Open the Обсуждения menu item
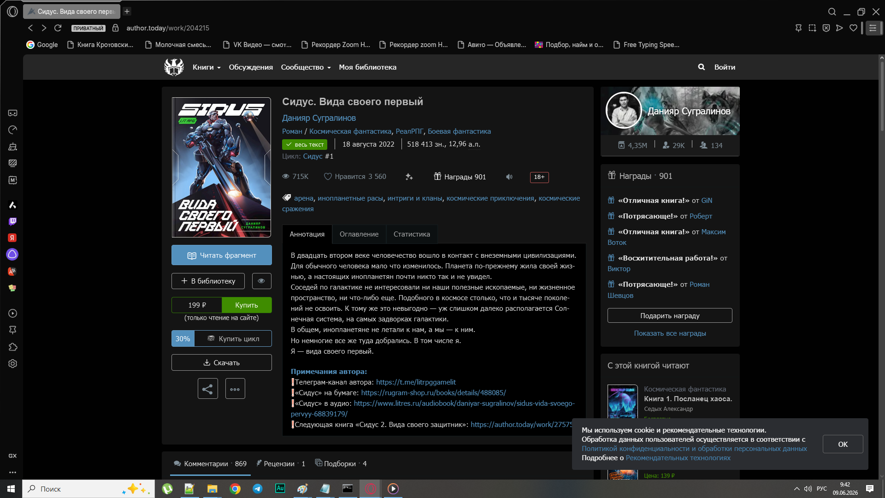This screenshot has height=498, width=885. click(x=251, y=67)
